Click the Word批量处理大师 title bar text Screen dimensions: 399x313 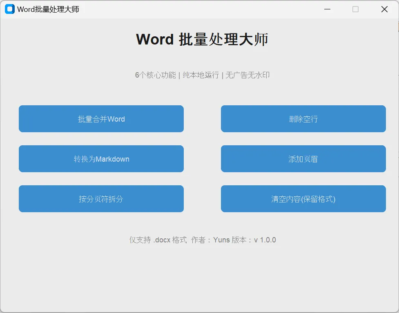tap(48, 9)
